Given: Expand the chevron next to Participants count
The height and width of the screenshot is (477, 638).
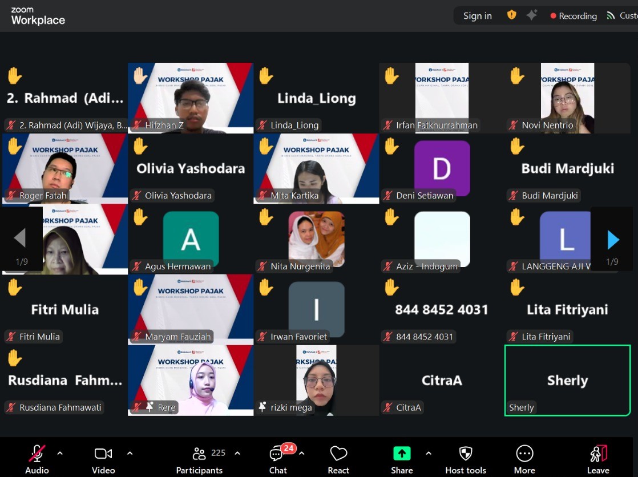Looking at the screenshot, I should 237,454.
